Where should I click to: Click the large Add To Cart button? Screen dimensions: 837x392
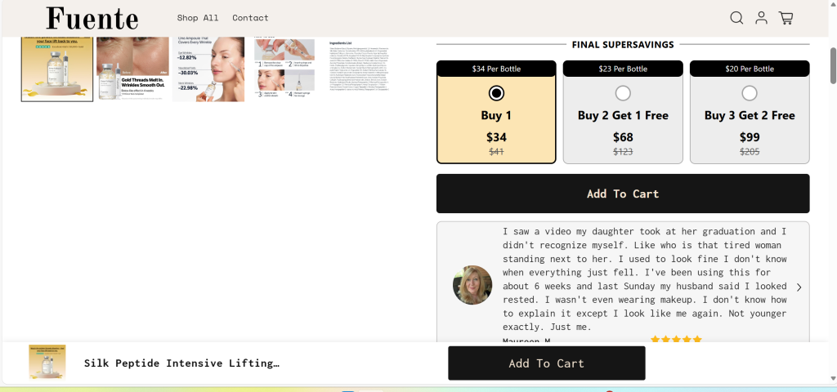623,194
